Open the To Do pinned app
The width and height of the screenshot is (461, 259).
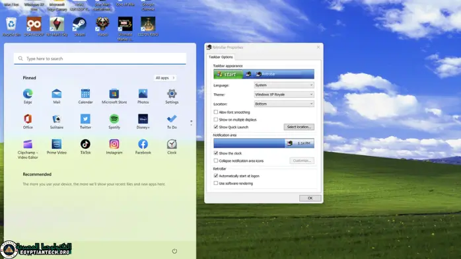(x=172, y=122)
